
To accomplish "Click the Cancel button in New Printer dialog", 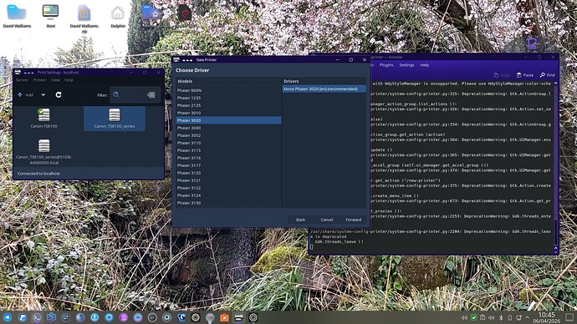I will point(327,220).
